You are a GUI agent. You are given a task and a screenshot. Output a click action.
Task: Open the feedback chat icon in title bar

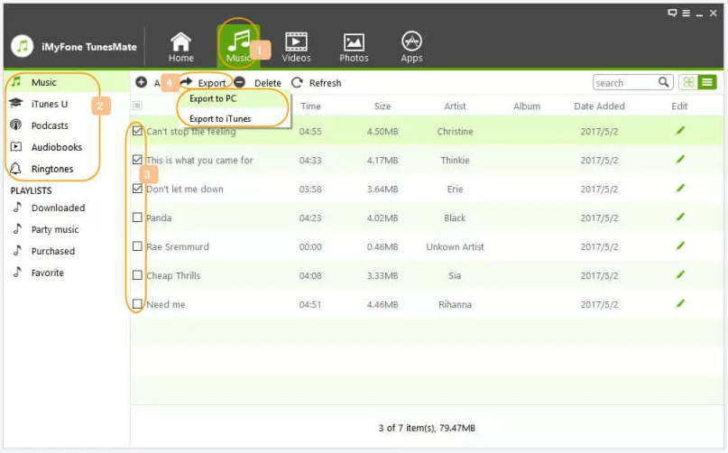pyautogui.click(x=672, y=13)
